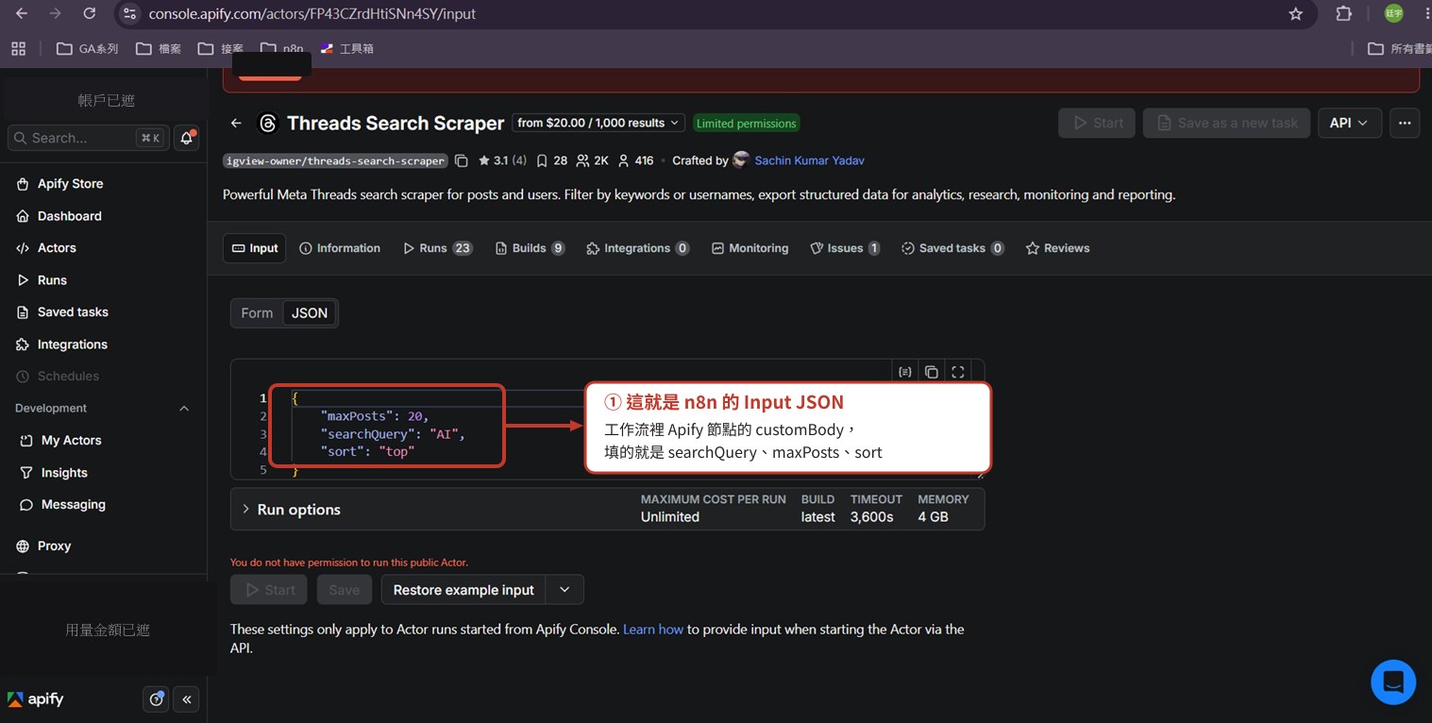The height and width of the screenshot is (723, 1432).
Task: Open the browser profile avatar
Action: [1393, 14]
